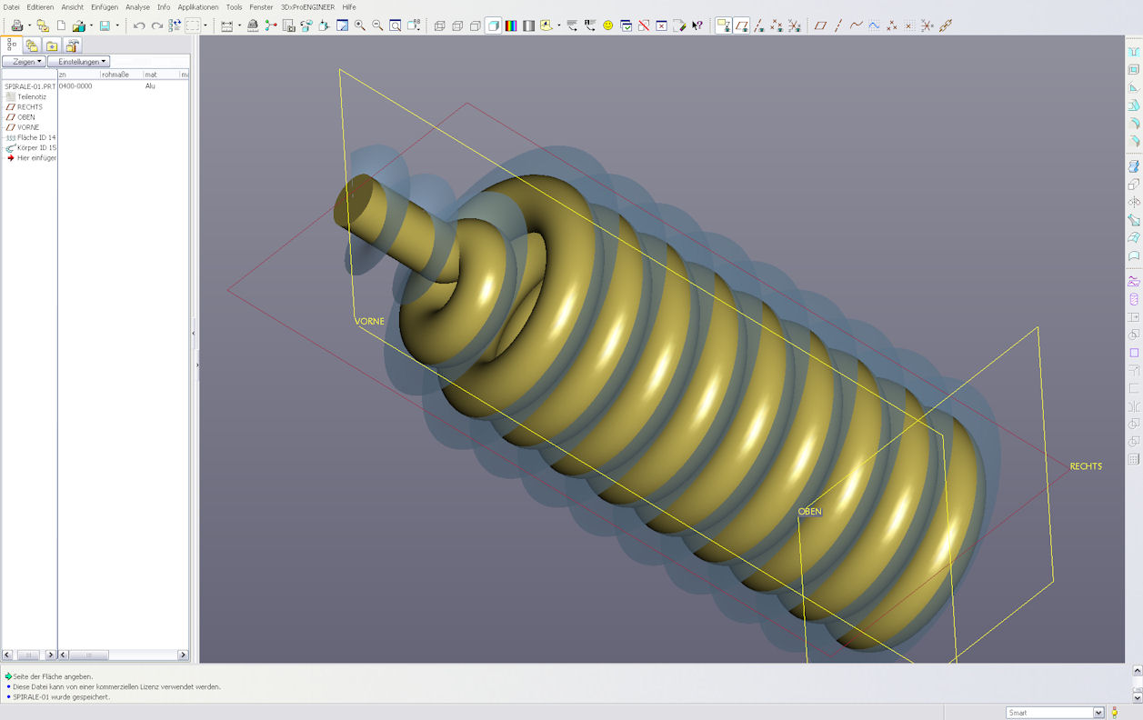Open the Datei menu
1143x720 pixels.
point(11,6)
